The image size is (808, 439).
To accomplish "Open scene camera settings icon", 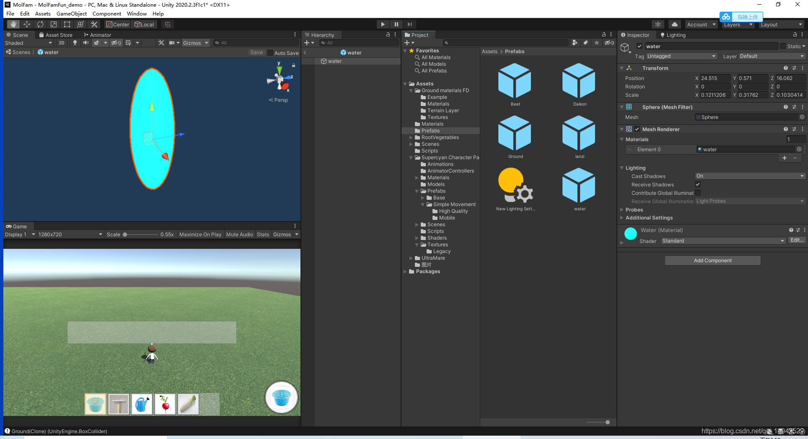I will click(172, 43).
